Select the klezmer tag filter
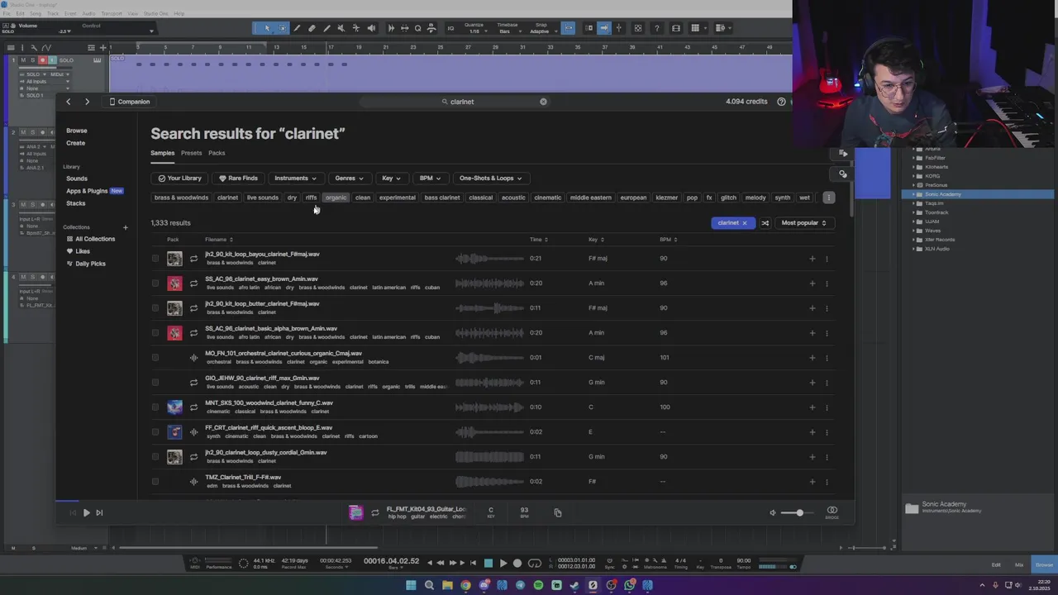 (x=666, y=198)
